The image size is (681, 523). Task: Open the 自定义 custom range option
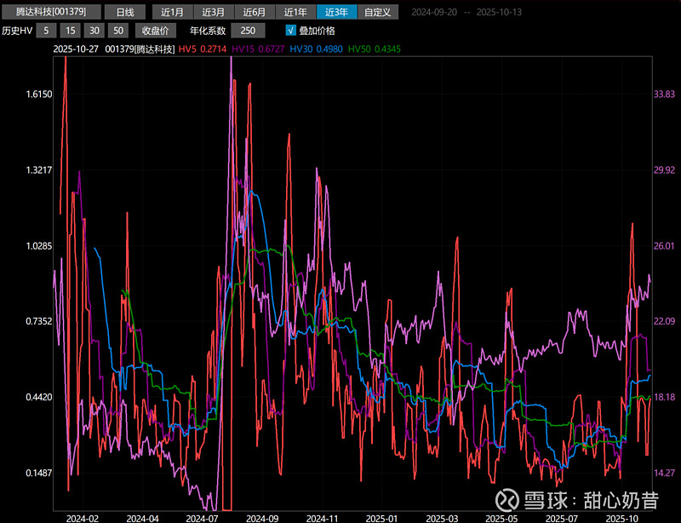tap(377, 12)
